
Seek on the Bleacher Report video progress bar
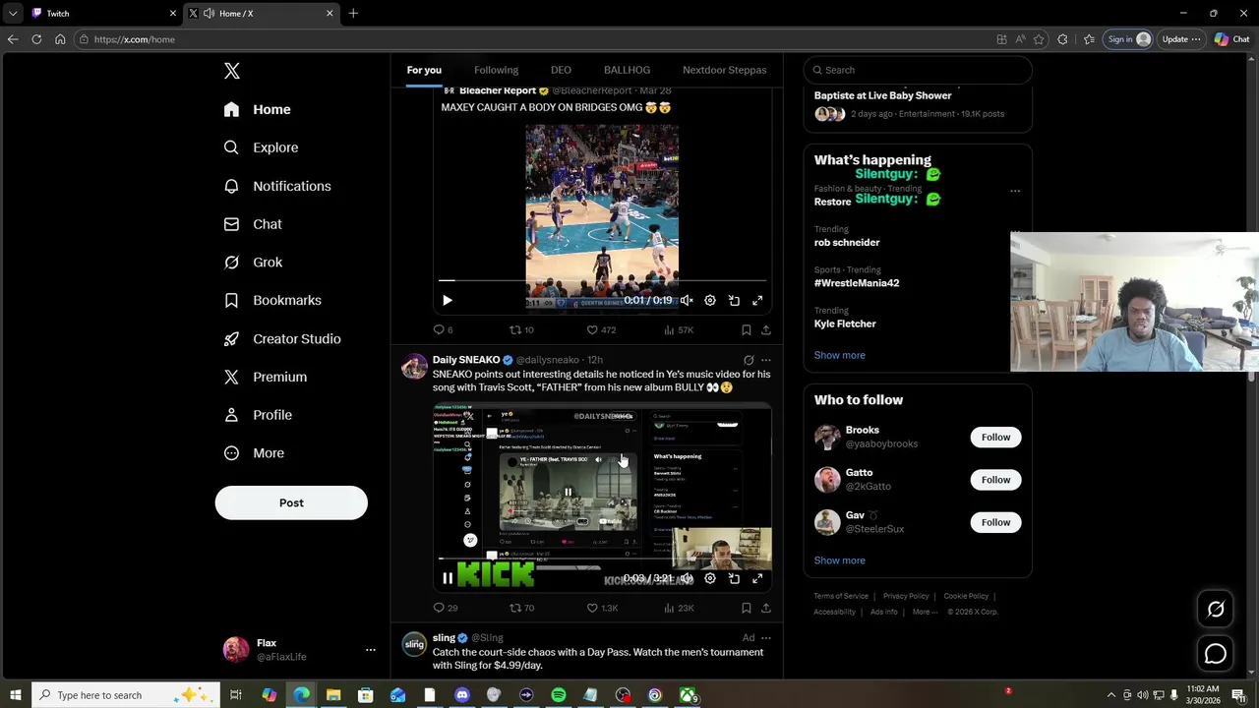602,281
